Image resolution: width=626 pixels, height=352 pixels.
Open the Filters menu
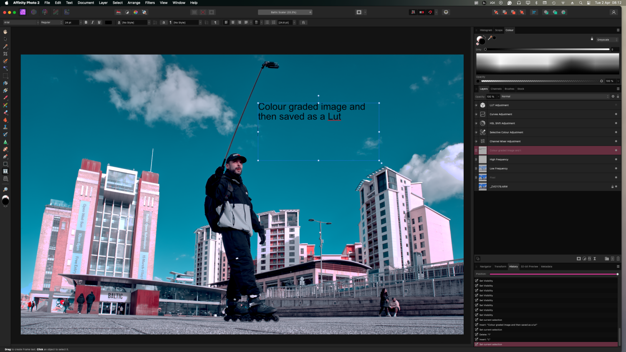coord(150,3)
